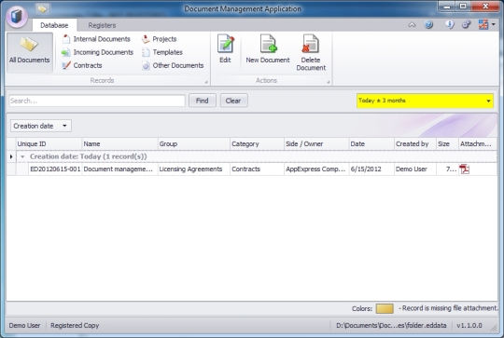Image resolution: width=504 pixels, height=338 pixels.
Task: Click into the Search field
Action: [x=97, y=101]
